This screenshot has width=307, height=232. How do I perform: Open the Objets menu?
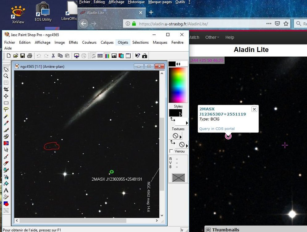[x=123, y=42]
